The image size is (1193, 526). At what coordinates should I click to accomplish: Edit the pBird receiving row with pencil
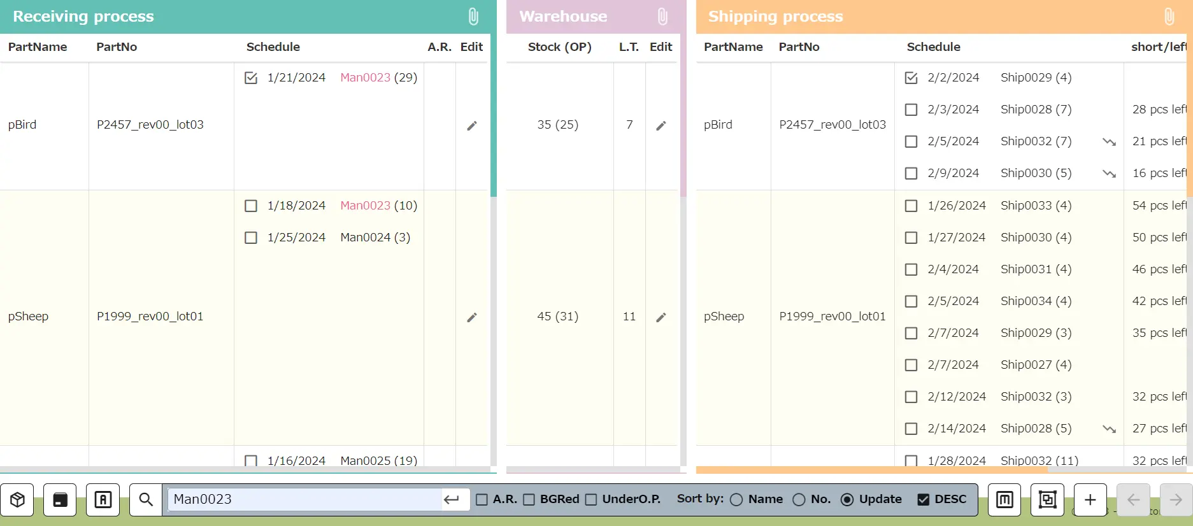[472, 125]
